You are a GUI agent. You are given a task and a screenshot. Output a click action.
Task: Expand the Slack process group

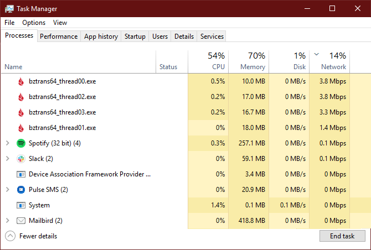[8, 159]
